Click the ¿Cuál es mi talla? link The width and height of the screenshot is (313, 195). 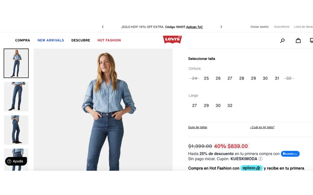click(x=262, y=127)
